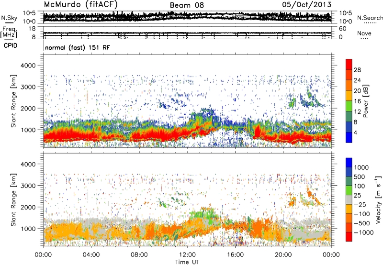Click the 4 value on power scale
The width and height of the screenshot is (383, 265).
(x=355, y=132)
